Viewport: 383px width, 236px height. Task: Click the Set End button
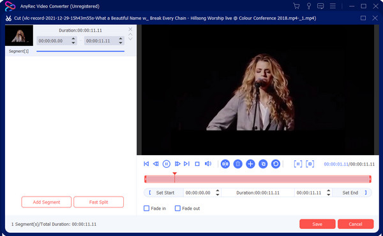tap(352, 193)
